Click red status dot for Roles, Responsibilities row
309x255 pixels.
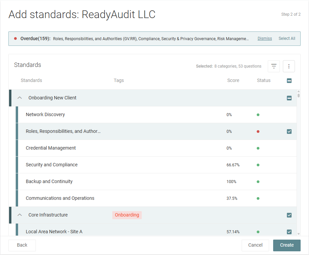point(258,132)
